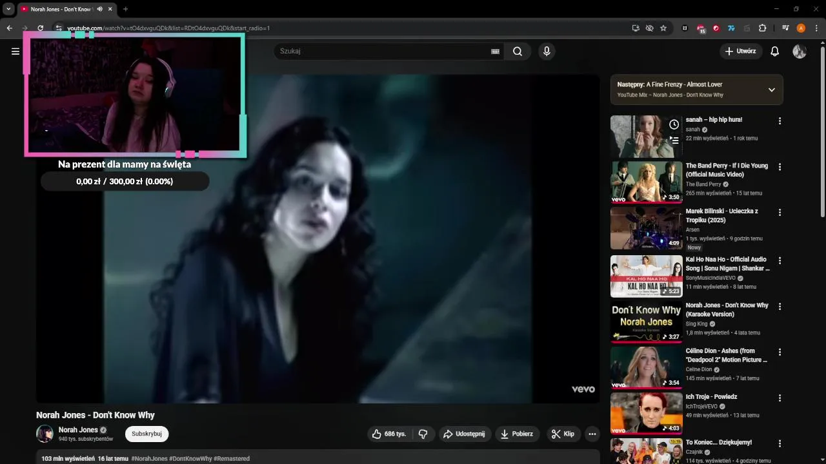Screen dimensions: 826x464
Task: Click the Klip scissors button
Action: coord(563,434)
